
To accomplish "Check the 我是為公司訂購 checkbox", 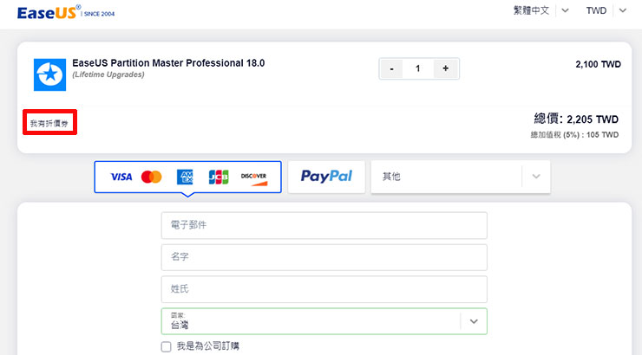I will click(x=166, y=346).
